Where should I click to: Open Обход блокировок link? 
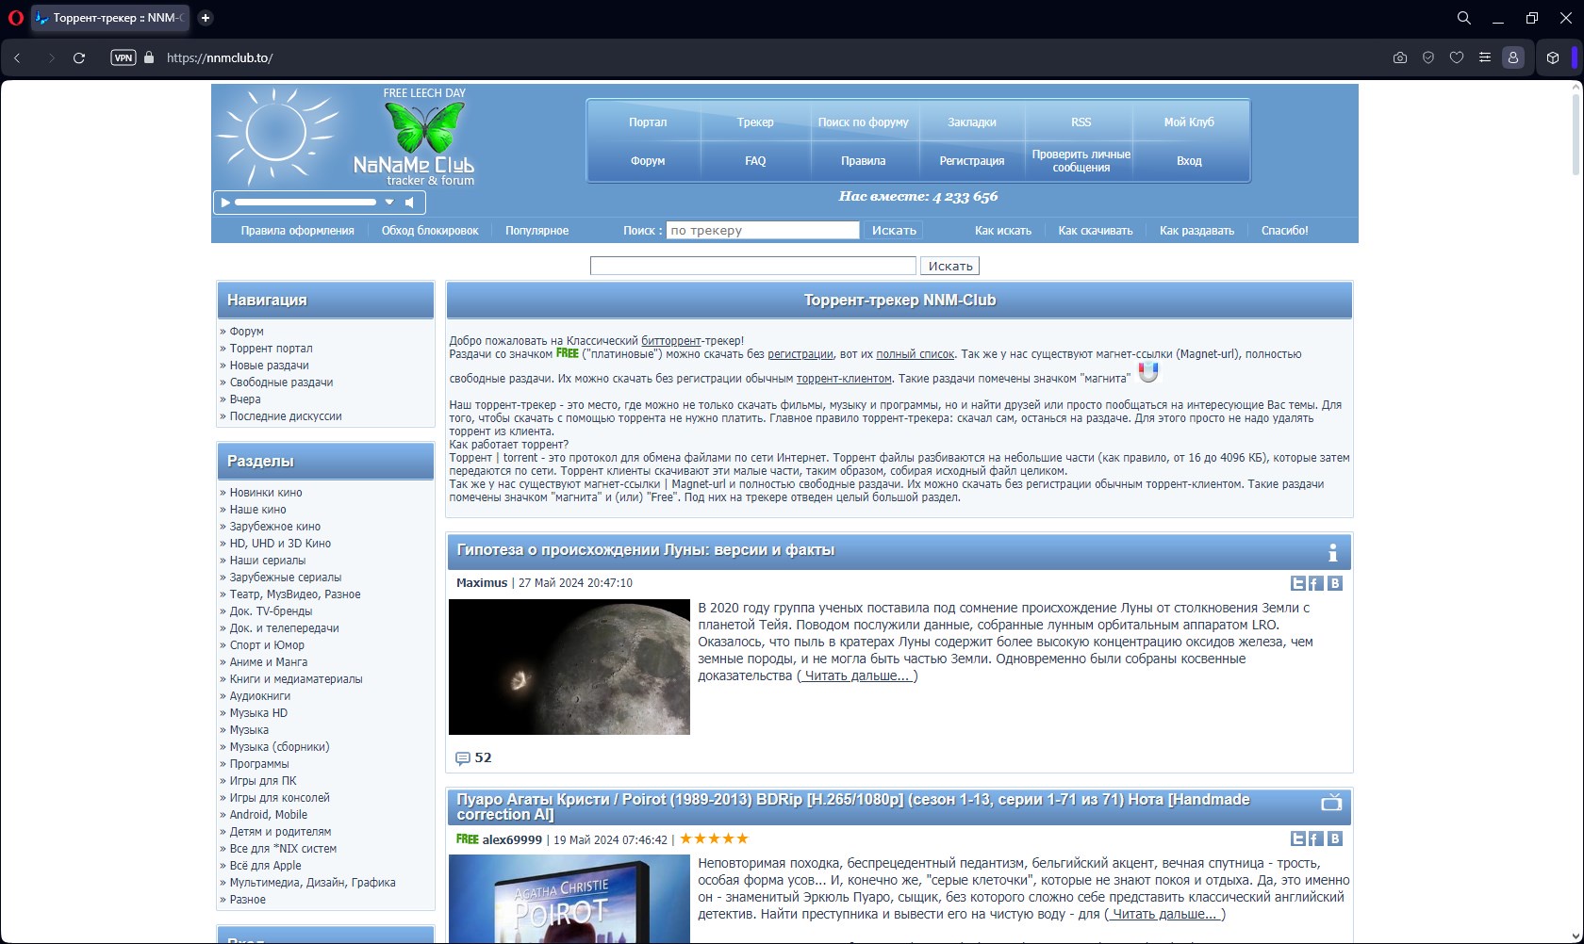(430, 231)
